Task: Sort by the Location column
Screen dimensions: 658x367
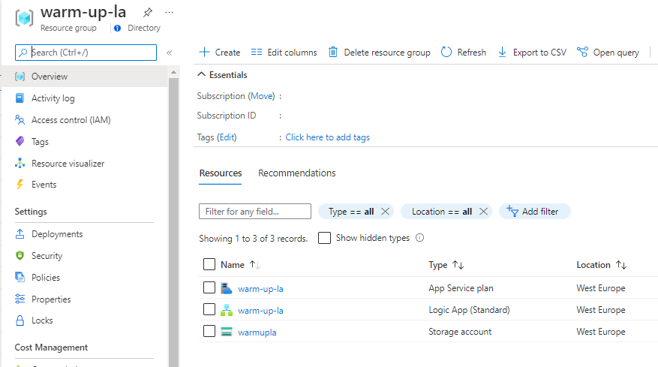Action: (601, 265)
